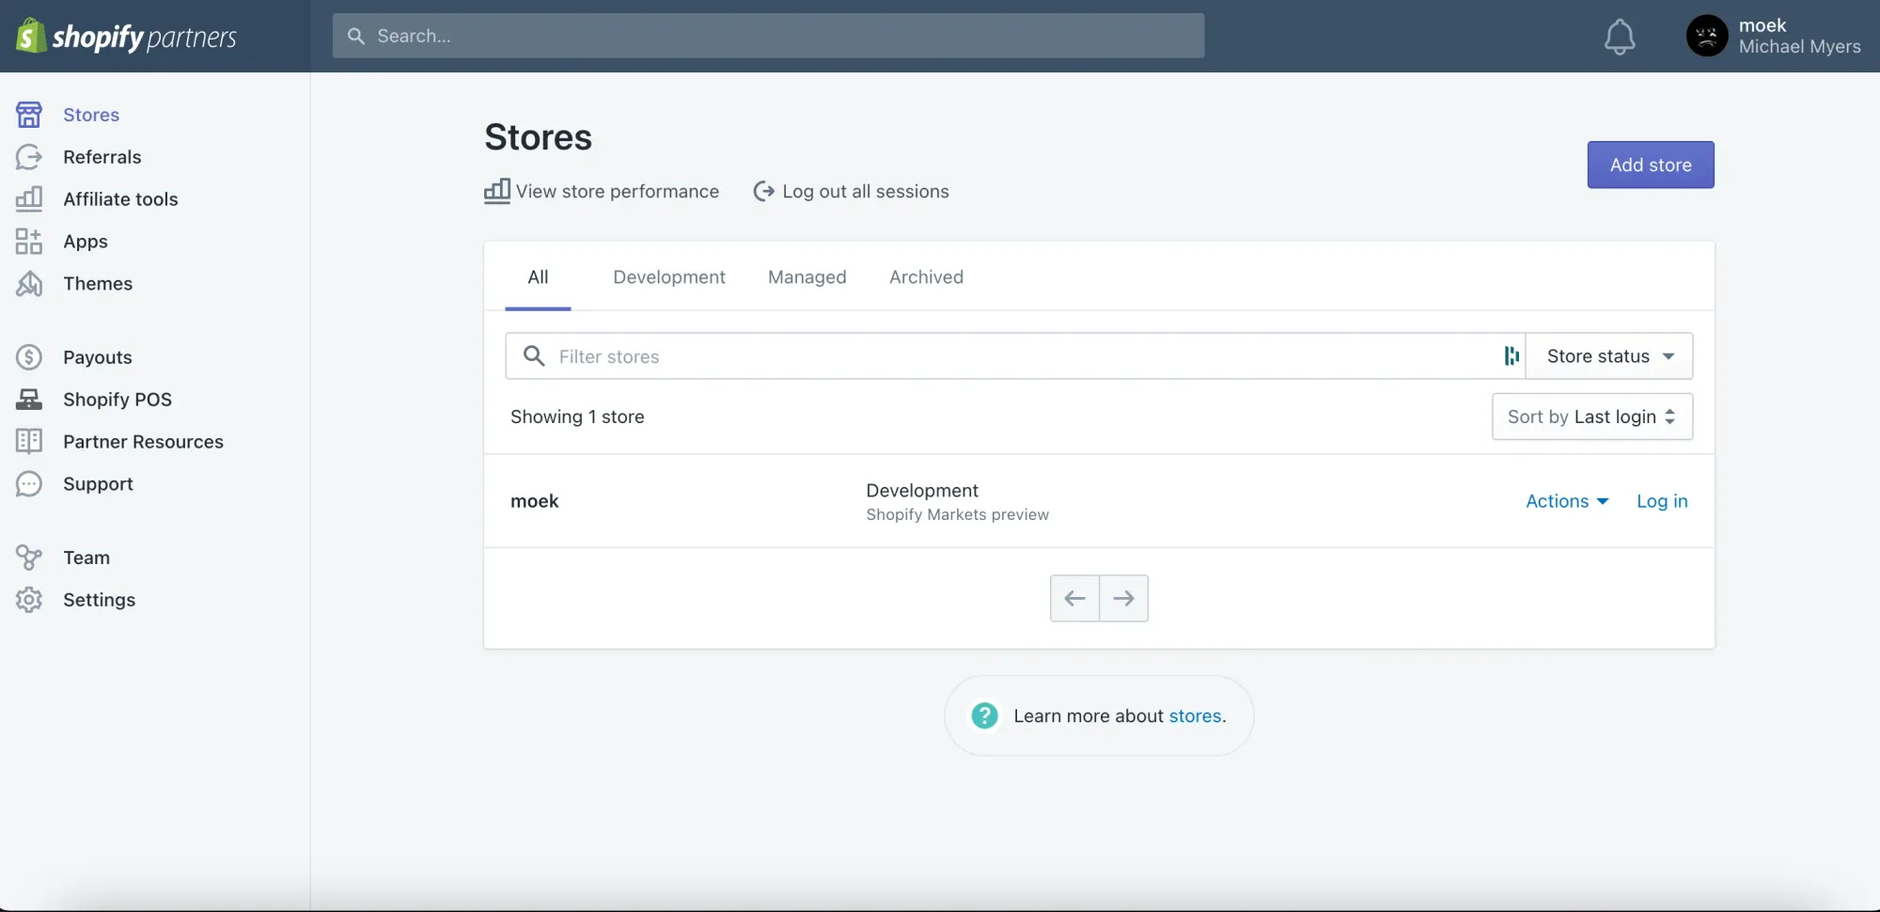The height and width of the screenshot is (912, 1880).
Task: Click the stores help link
Action: pos(1196,715)
